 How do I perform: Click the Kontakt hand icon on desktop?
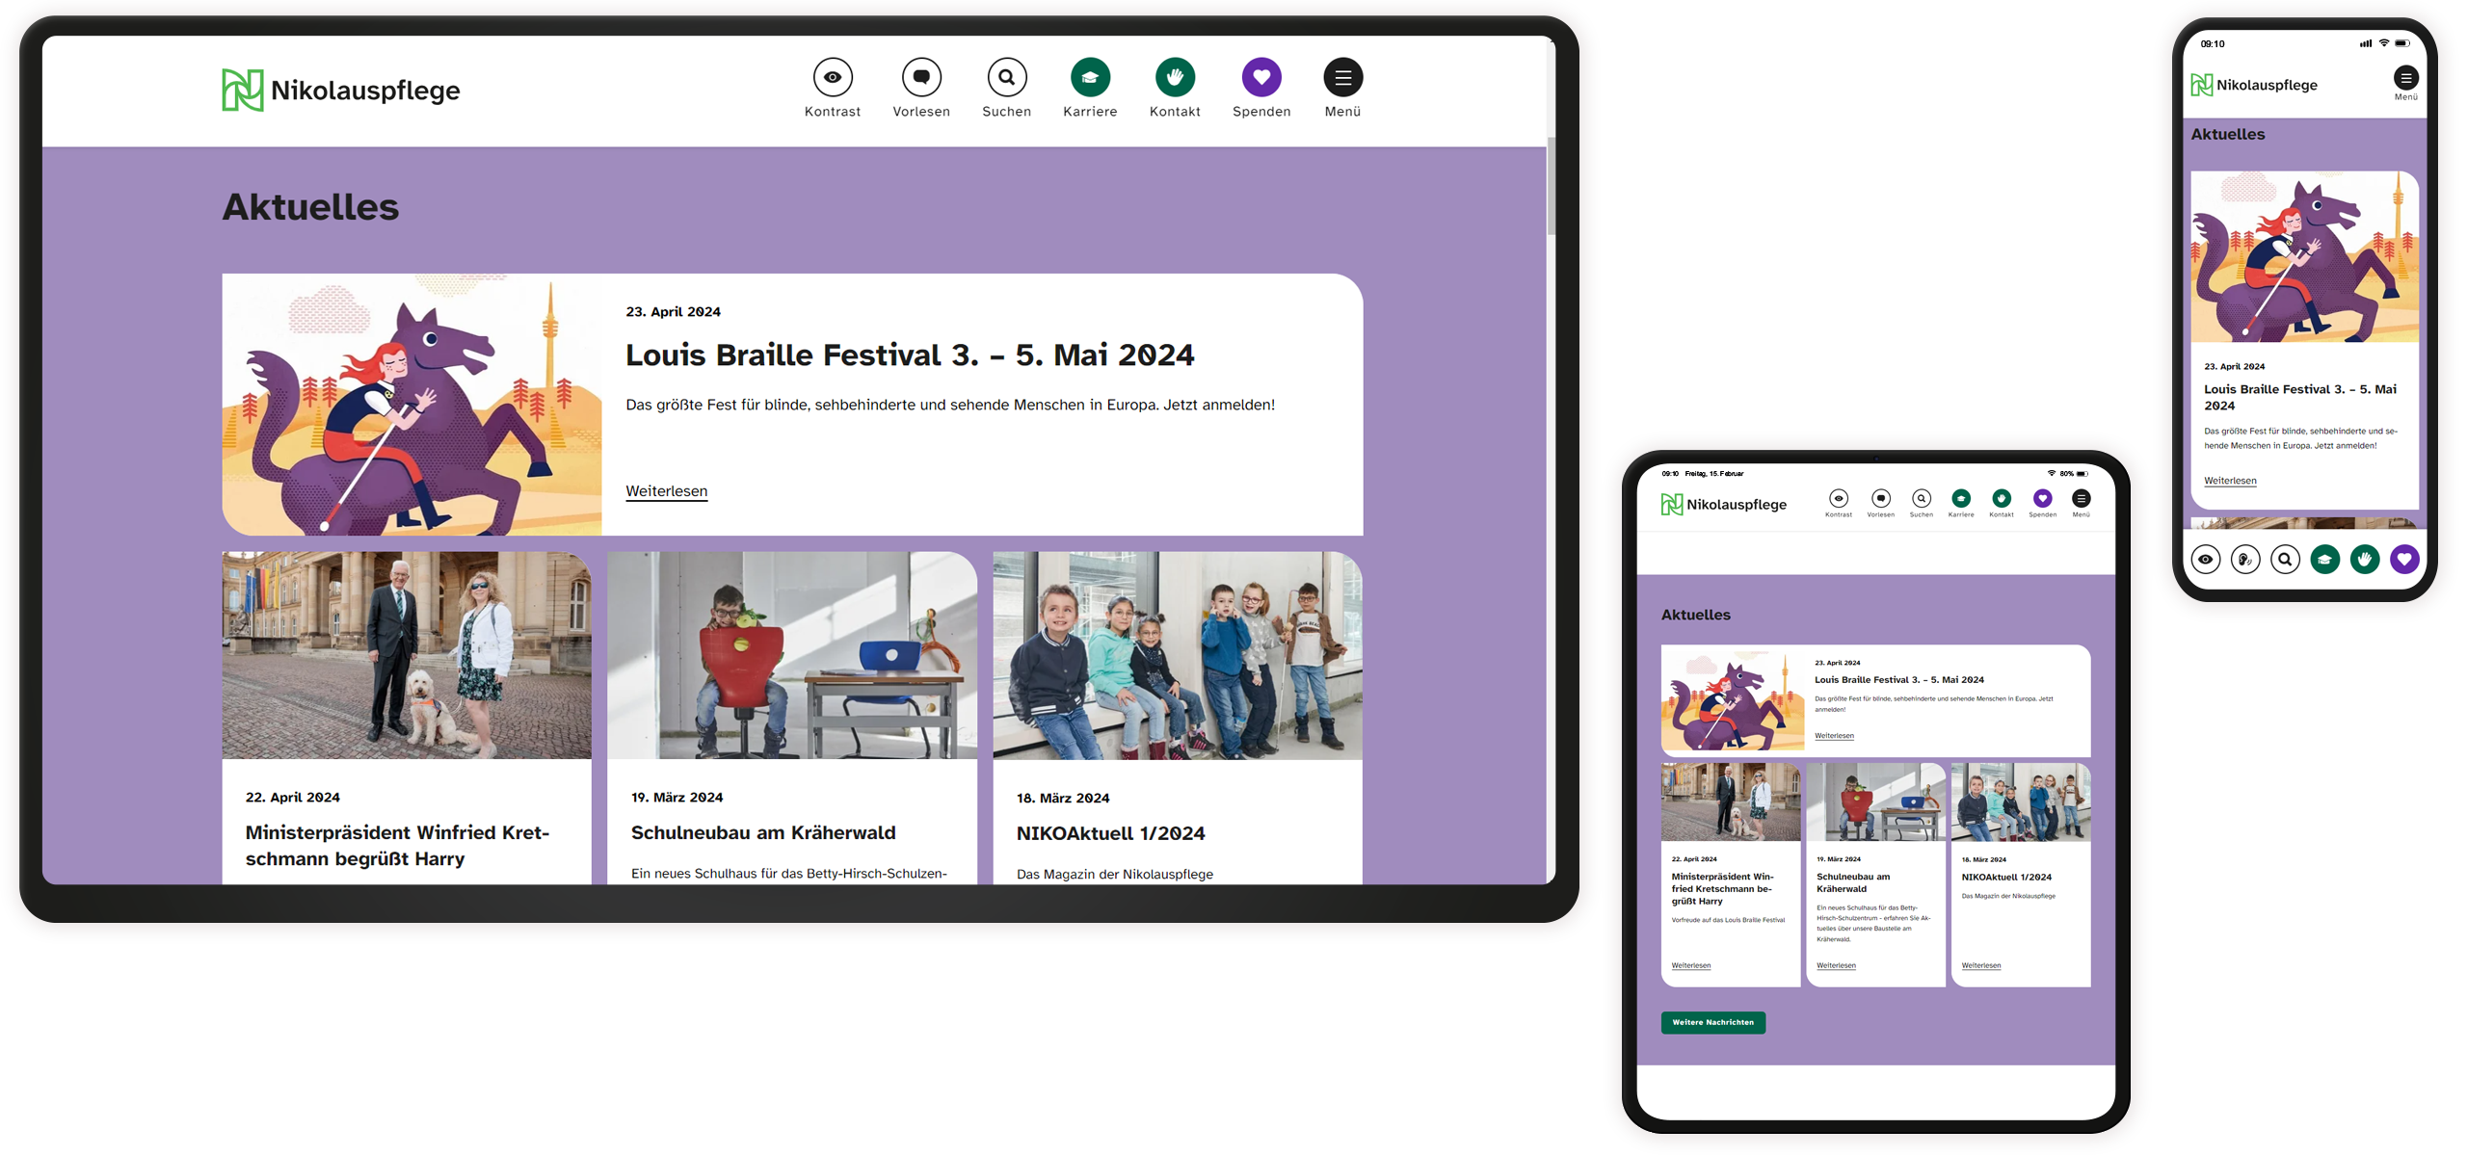click(x=1175, y=76)
